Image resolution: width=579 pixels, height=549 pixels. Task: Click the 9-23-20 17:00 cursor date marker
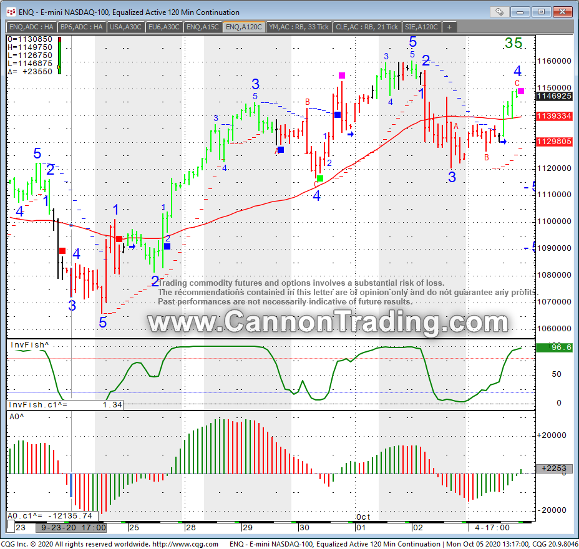point(71,527)
